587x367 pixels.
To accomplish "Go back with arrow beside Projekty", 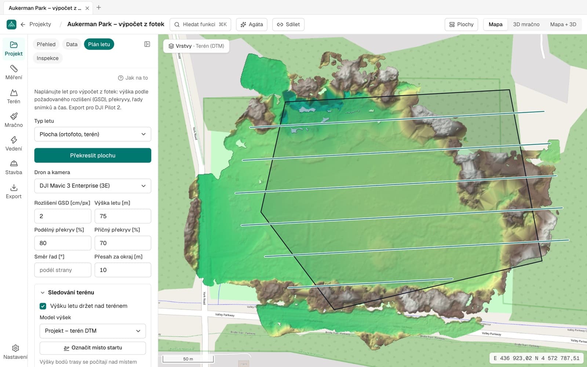I will coord(23,24).
